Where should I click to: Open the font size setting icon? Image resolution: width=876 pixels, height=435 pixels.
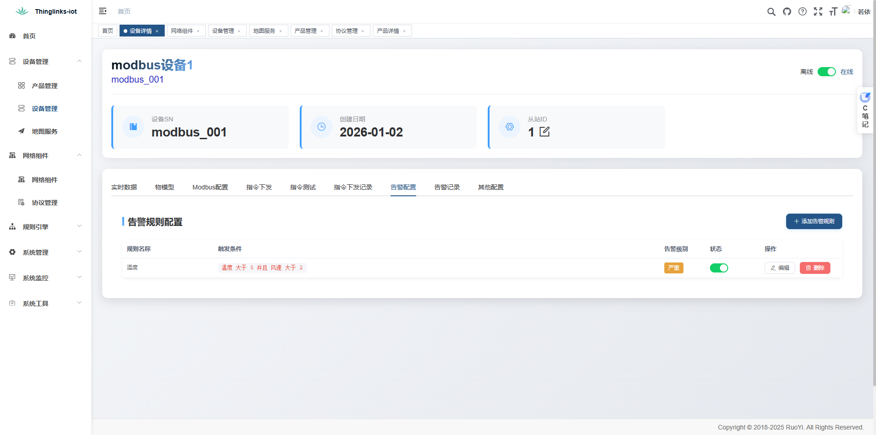point(833,12)
